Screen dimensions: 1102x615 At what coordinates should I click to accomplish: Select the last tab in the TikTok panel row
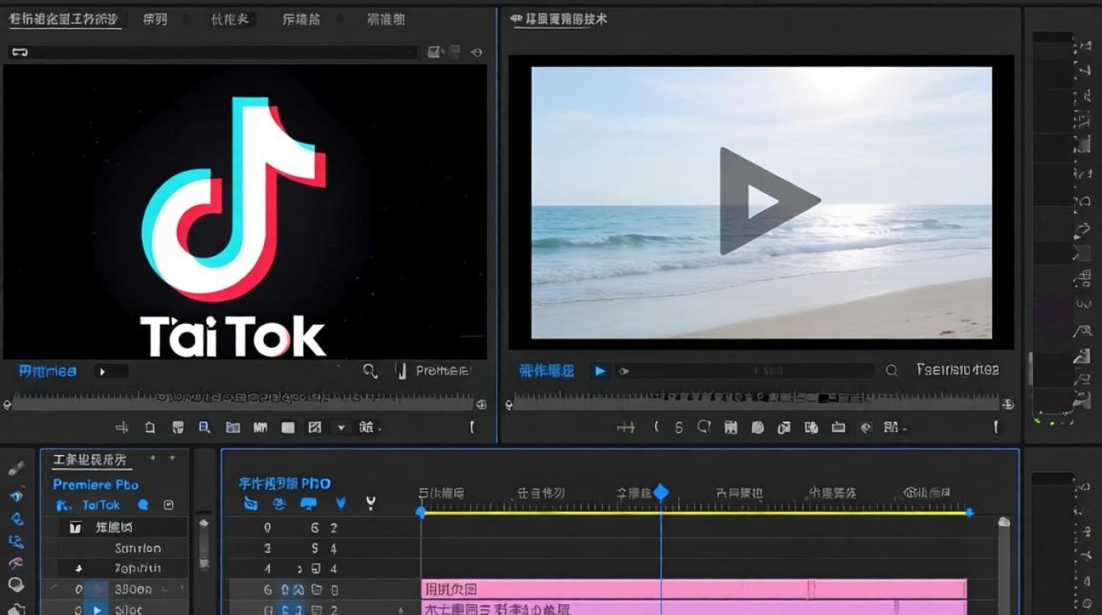click(386, 19)
